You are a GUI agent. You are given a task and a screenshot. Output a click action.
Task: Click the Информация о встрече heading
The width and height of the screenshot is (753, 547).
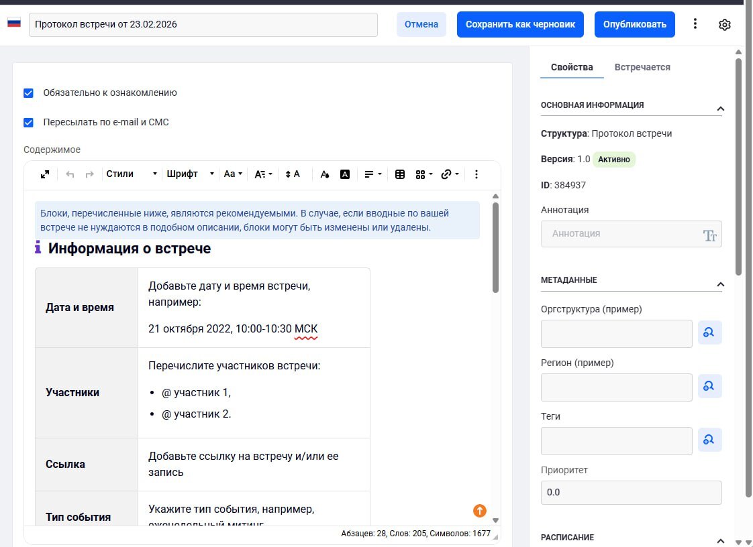click(129, 248)
